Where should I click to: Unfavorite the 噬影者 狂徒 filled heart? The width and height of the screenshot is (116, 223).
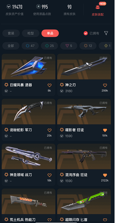[105, 130]
